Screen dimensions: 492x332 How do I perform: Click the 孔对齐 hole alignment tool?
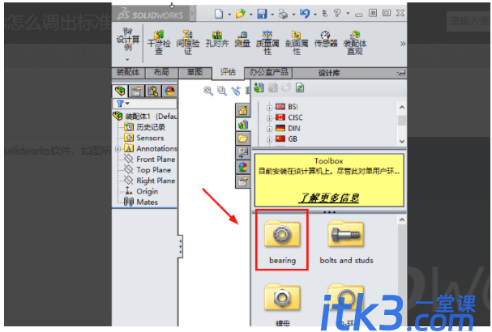[x=216, y=39]
